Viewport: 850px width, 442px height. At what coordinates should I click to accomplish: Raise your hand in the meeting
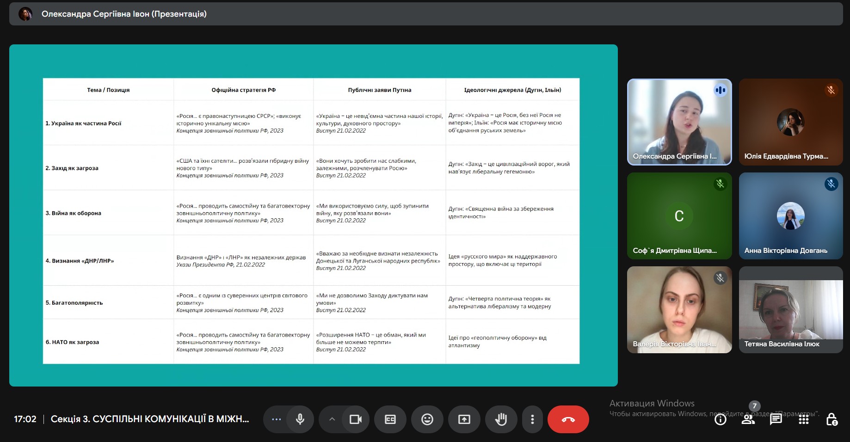point(501,419)
